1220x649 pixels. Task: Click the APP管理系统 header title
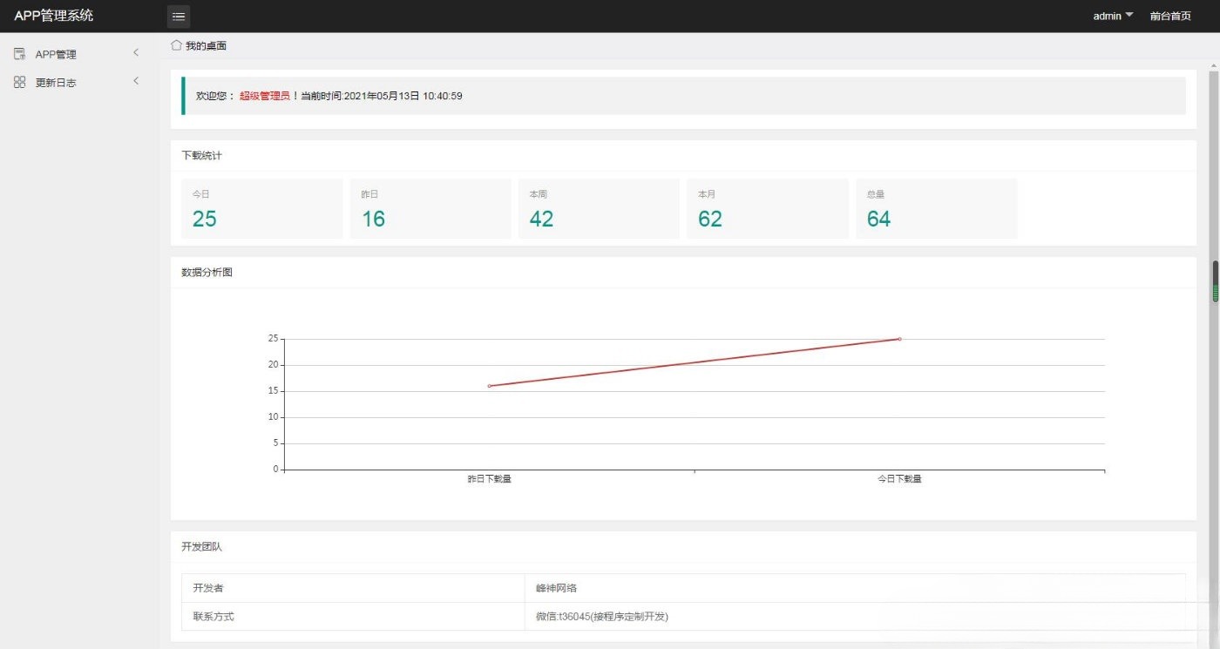point(53,16)
